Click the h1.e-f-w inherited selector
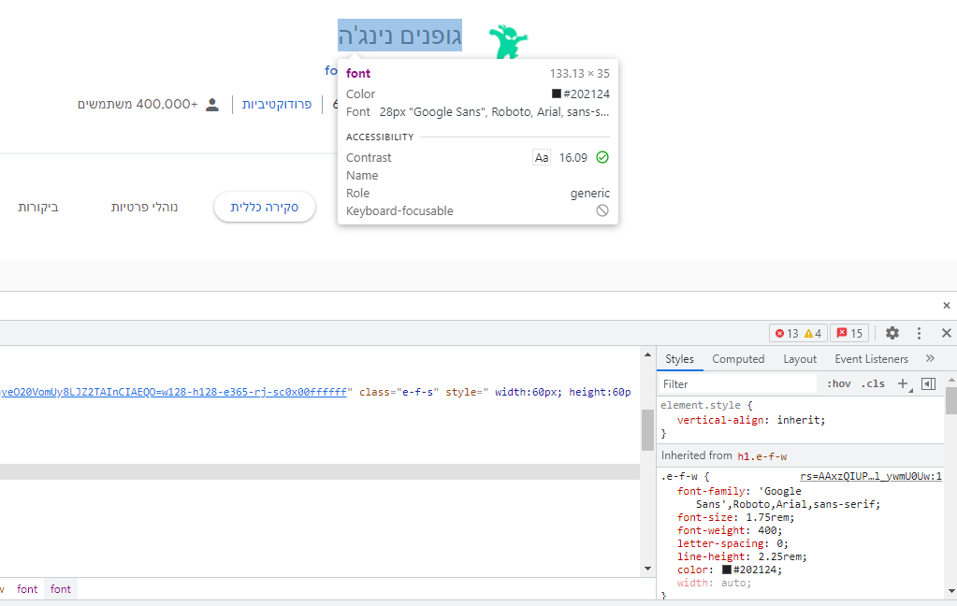The height and width of the screenshot is (606, 957). (x=761, y=455)
